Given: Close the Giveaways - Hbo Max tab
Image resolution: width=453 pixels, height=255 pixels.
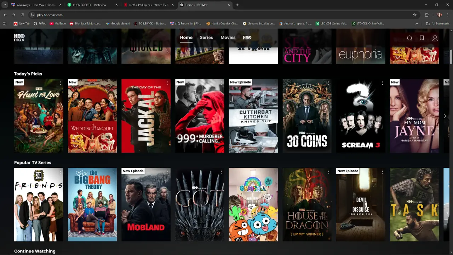Looking at the screenshot, I should 60,5.
